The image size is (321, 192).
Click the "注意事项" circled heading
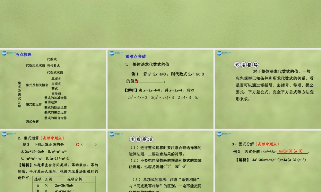point(141,139)
